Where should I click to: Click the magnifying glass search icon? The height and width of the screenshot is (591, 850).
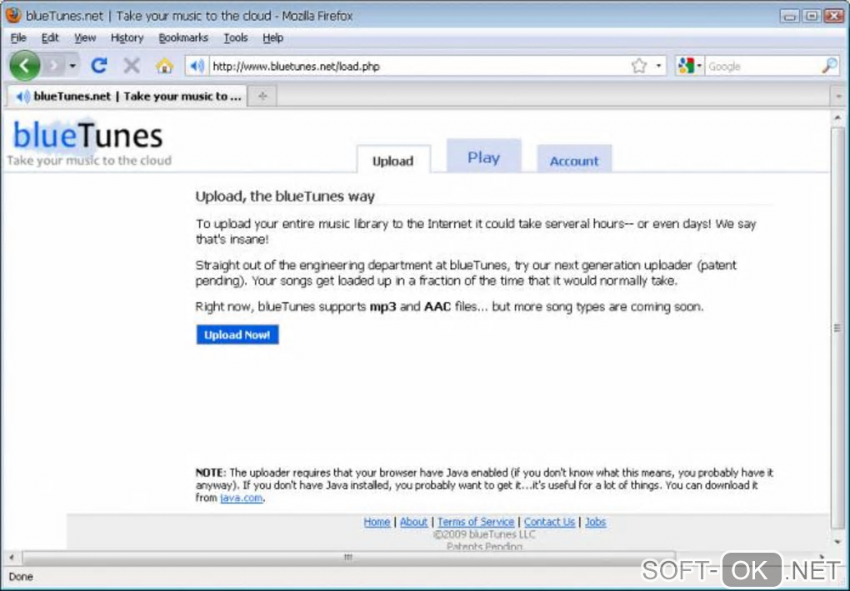pos(829,66)
